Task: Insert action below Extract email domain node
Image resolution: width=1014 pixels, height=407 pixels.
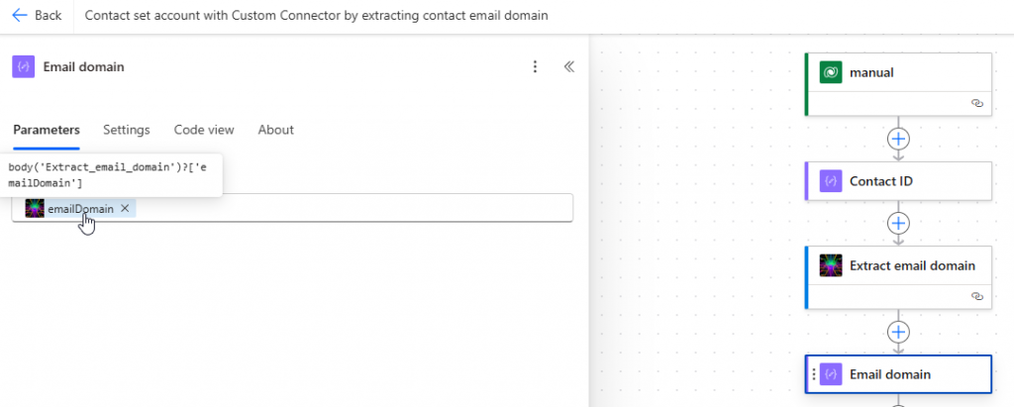Action: (898, 331)
